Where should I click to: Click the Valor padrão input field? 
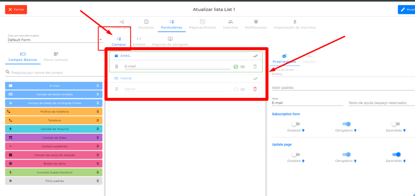[343, 87]
